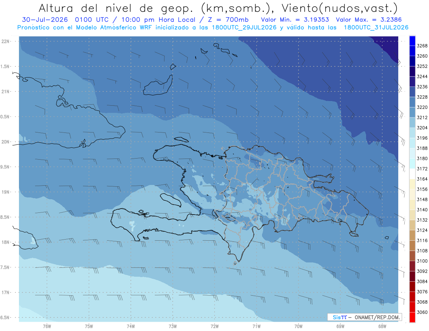Click the '20N' latitude axis label
The image size is (429, 331).
[x=6, y=142]
